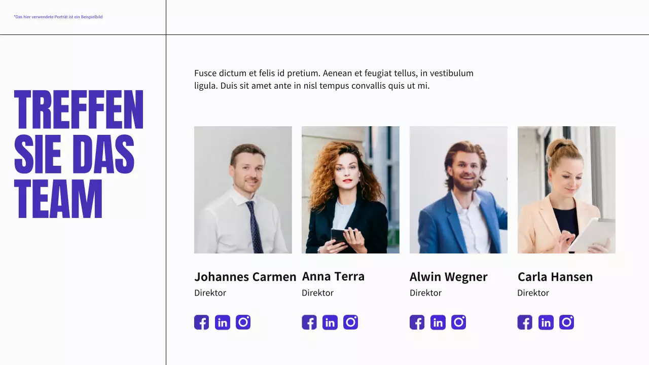The image size is (649, 365).
Task: Click Alwin Wegner's Instagram icon
Action: tap(458, 322)
